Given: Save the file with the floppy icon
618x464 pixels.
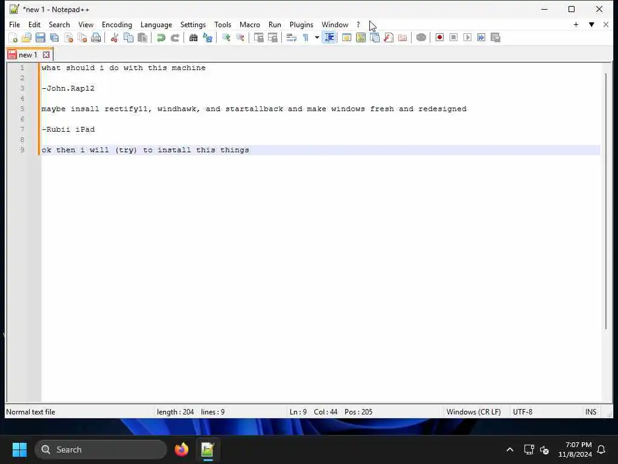Looking at the screenshot, I should coord(40,37).
